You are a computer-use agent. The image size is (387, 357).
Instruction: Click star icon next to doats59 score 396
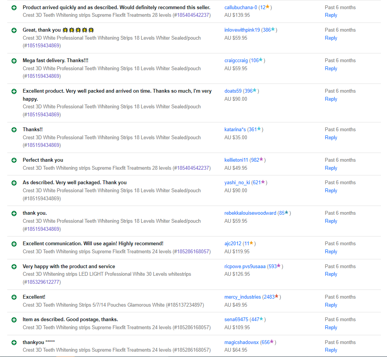(x=255, y=90)
